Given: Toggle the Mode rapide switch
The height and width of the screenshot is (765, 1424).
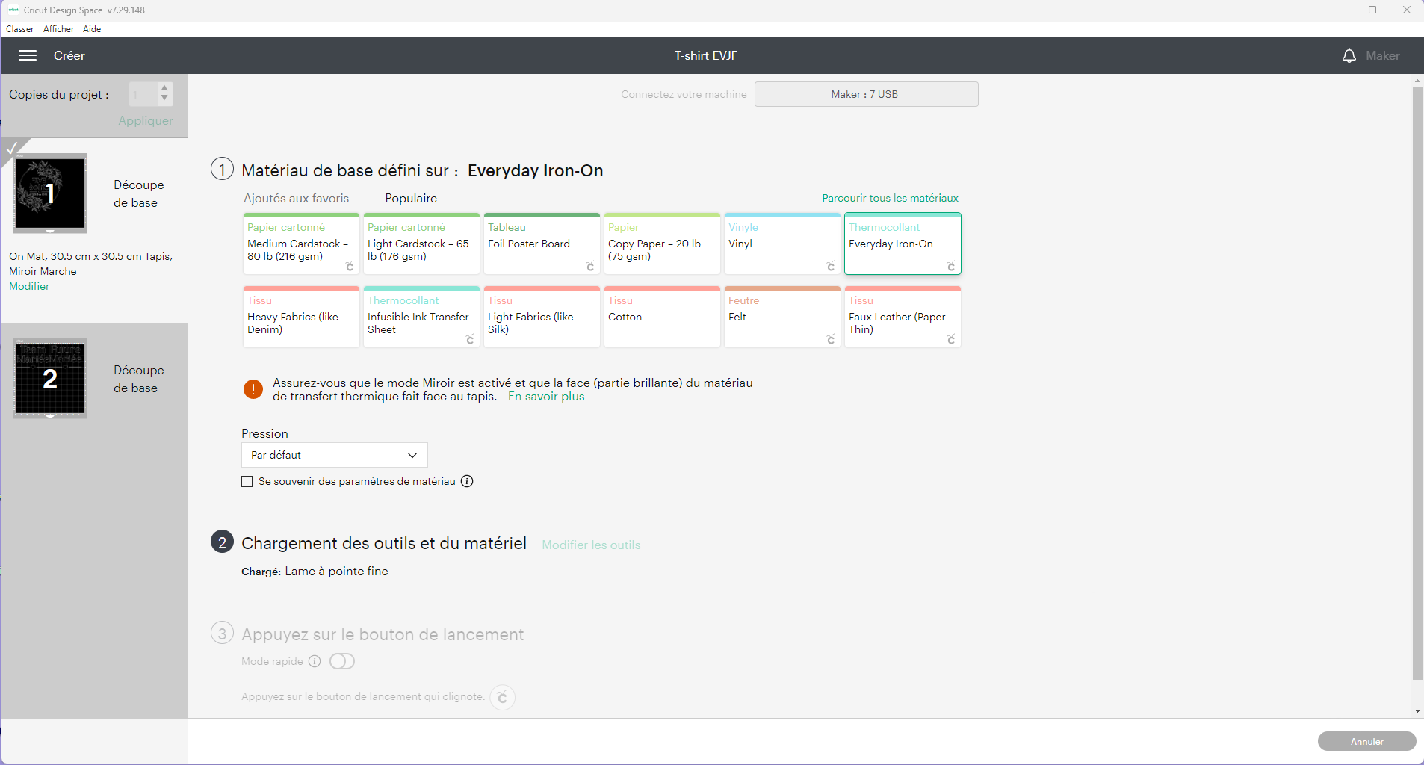Looking at the screenshot, I should pyautogui.click(x=342, y=661).
